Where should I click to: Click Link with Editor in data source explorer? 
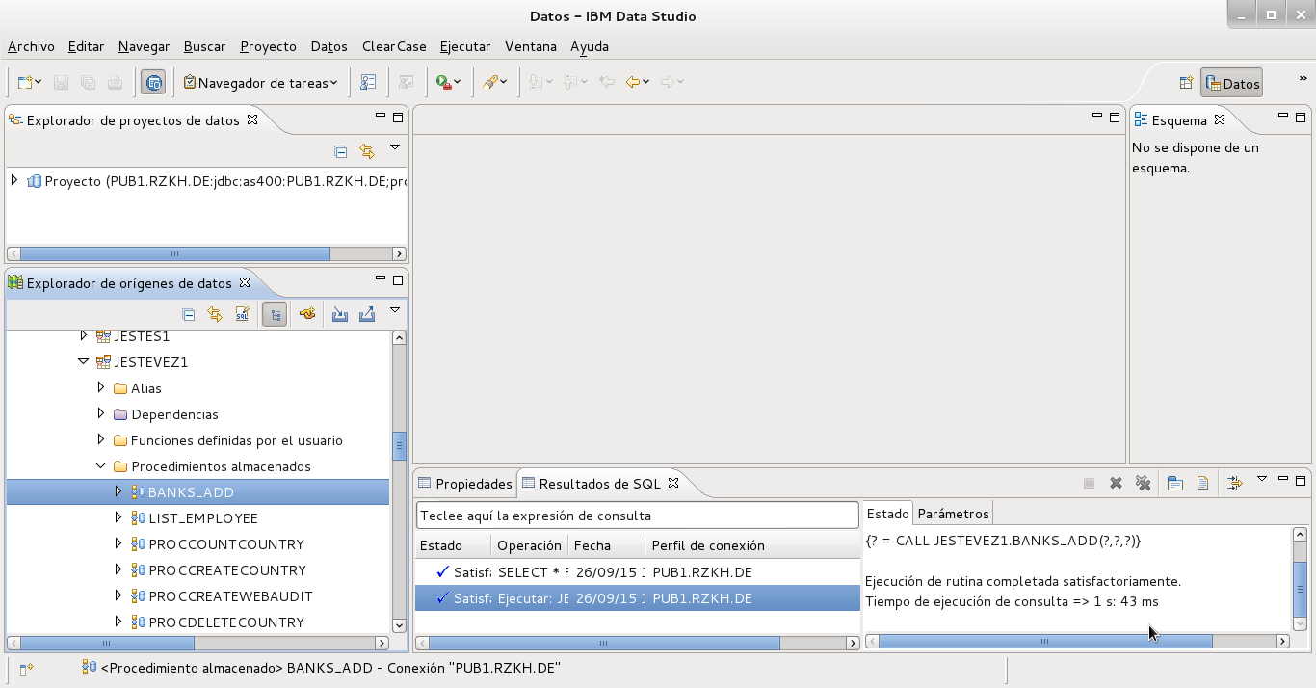[x=215, y=314]
